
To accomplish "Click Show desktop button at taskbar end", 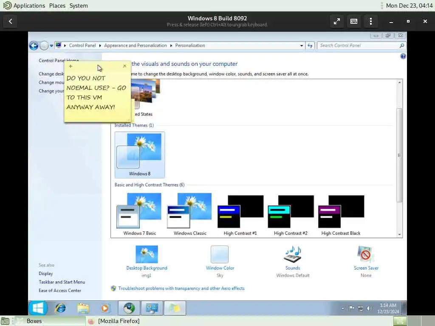I will 404,308.
